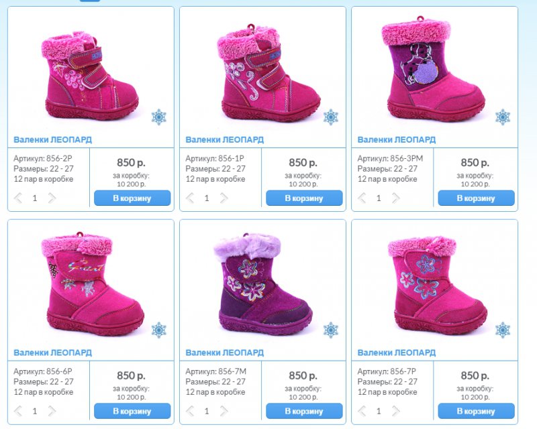Decrease quantity for article 856-6P

click(18, 411)
